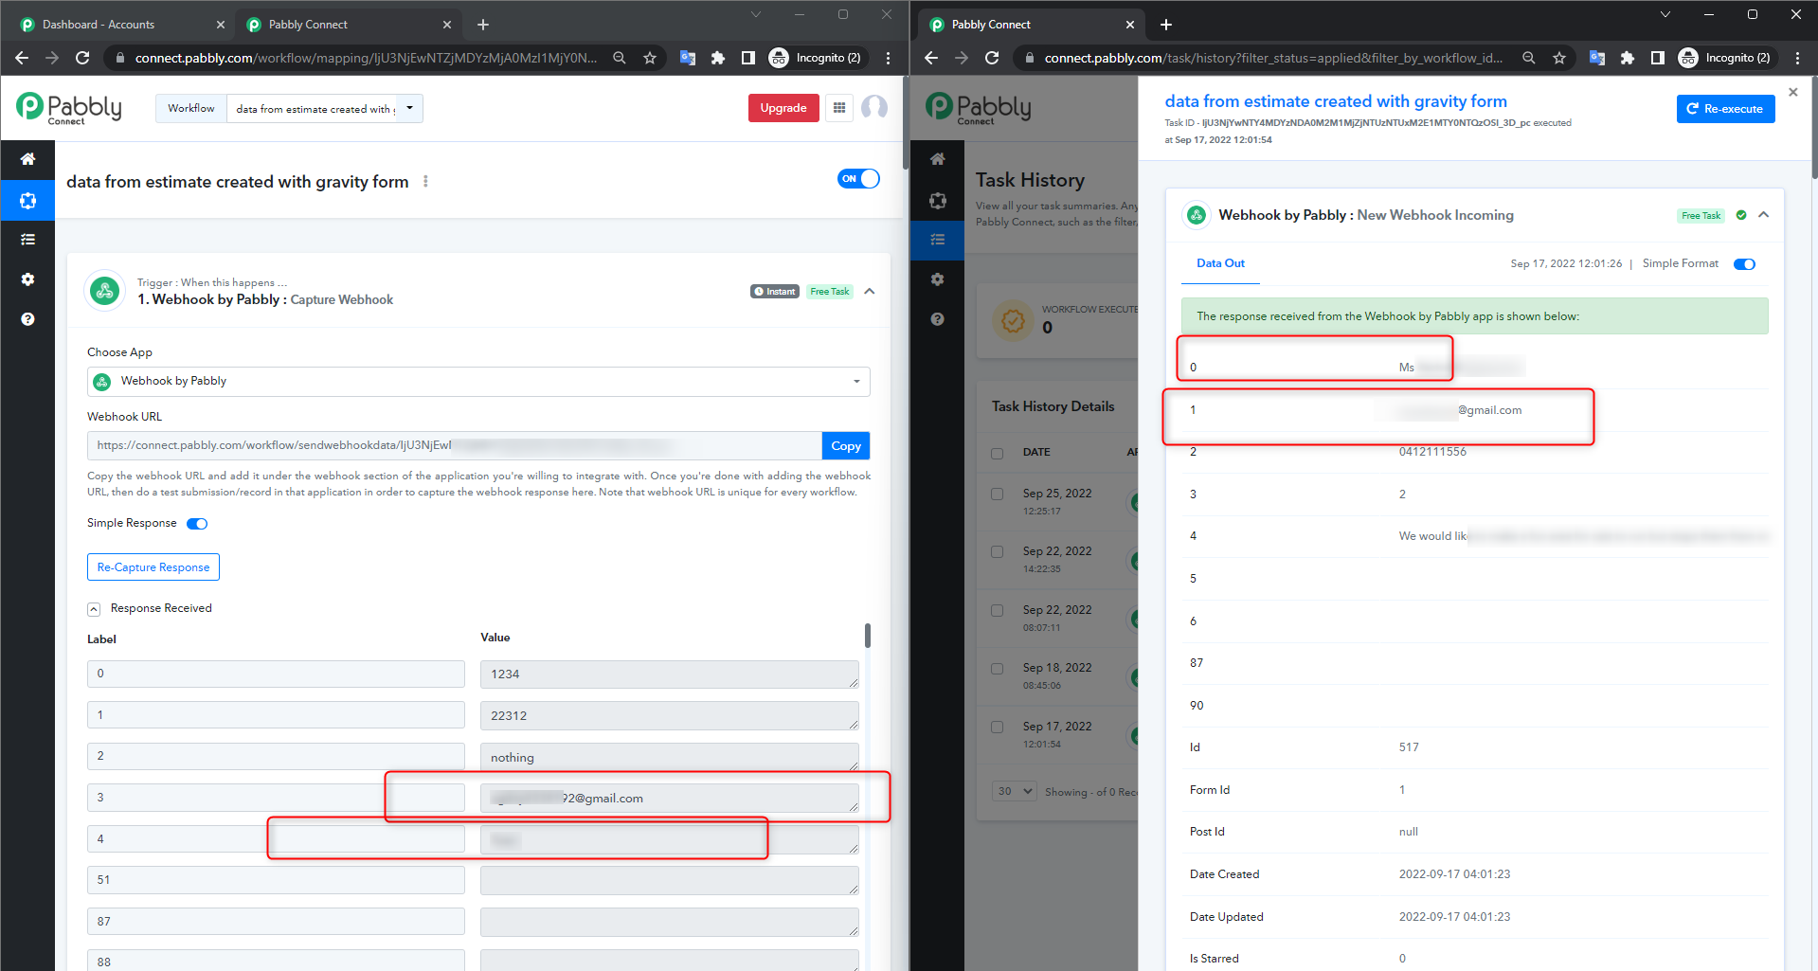Image resolution: width=1818 pixels, height=971 pixels.
Task: Close task detail panel with X icon
Action: tap(1792, 92)
